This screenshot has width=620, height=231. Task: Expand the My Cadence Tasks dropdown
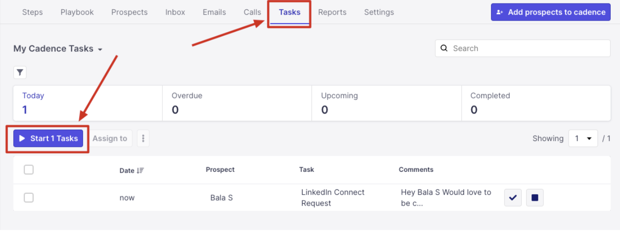[x=100, y=49]
